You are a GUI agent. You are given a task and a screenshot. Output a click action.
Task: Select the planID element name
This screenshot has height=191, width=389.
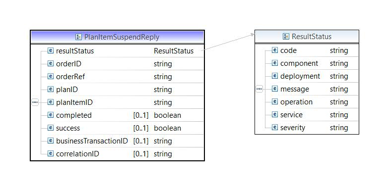click(66, 90)
